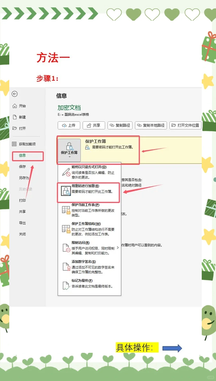The image size is (216, 381).
Task: Click the blue arrow beside 具体操作
Action: 172,348
